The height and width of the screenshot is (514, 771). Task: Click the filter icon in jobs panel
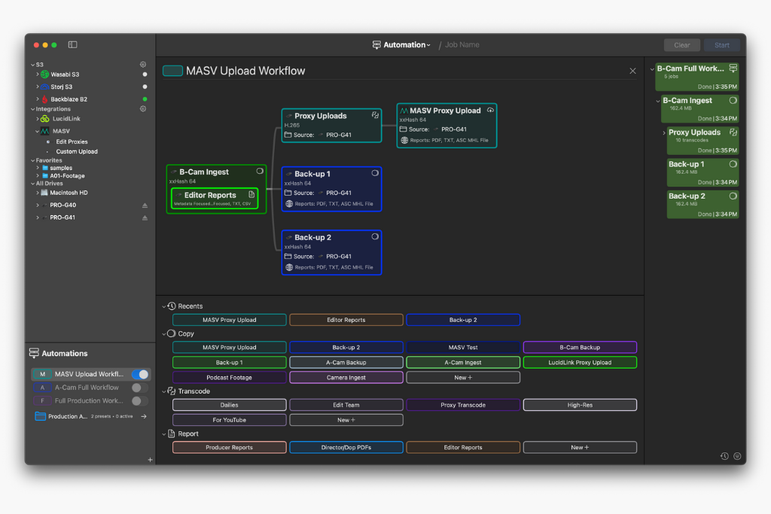click(x=737, y=456)
